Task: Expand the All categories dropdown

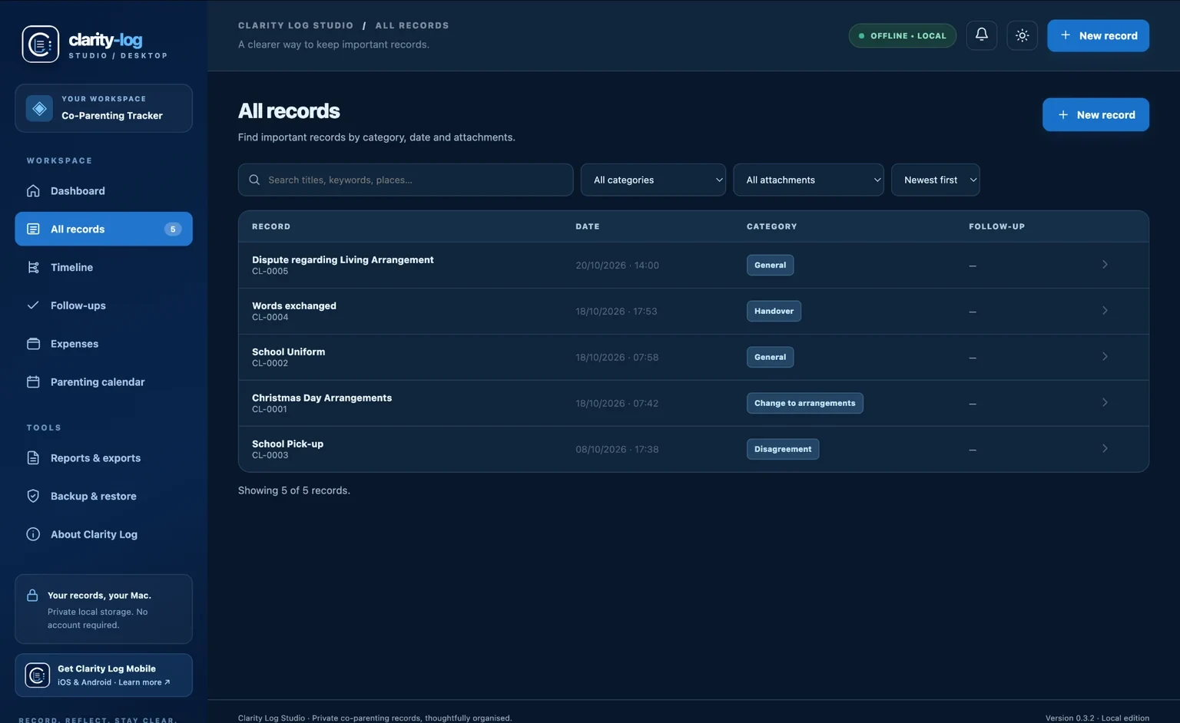Action: (x=653, y=180)
